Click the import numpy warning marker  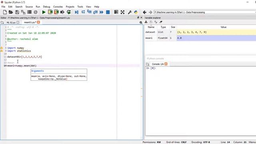point(2,48)
